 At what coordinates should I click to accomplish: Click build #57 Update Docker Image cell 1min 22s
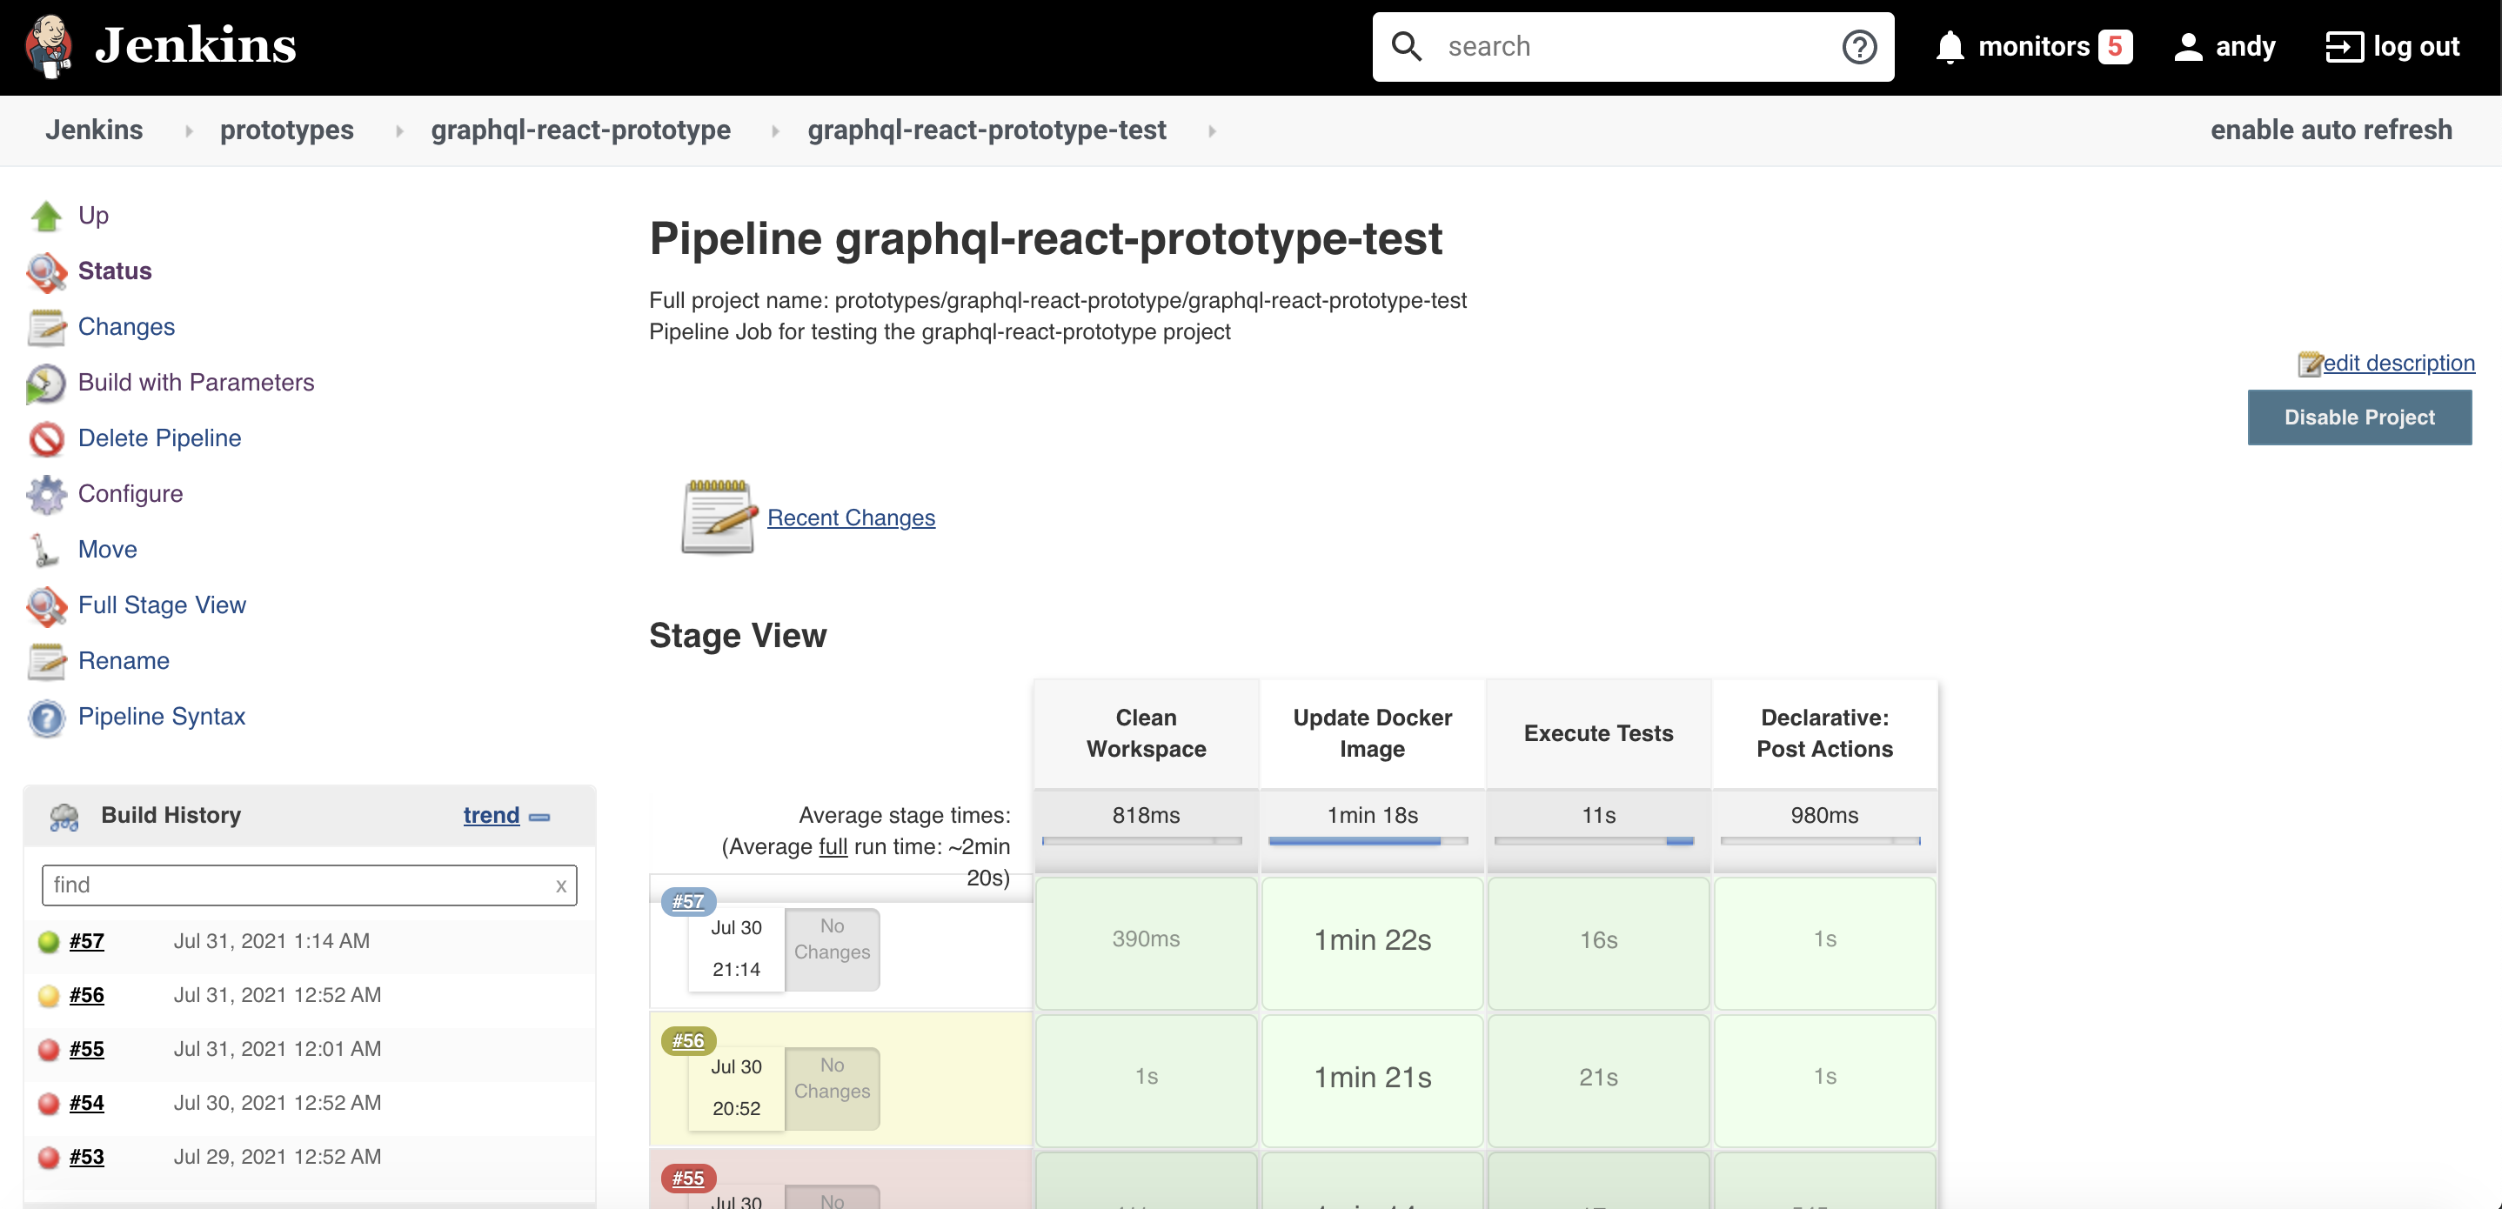(1373, 943)
